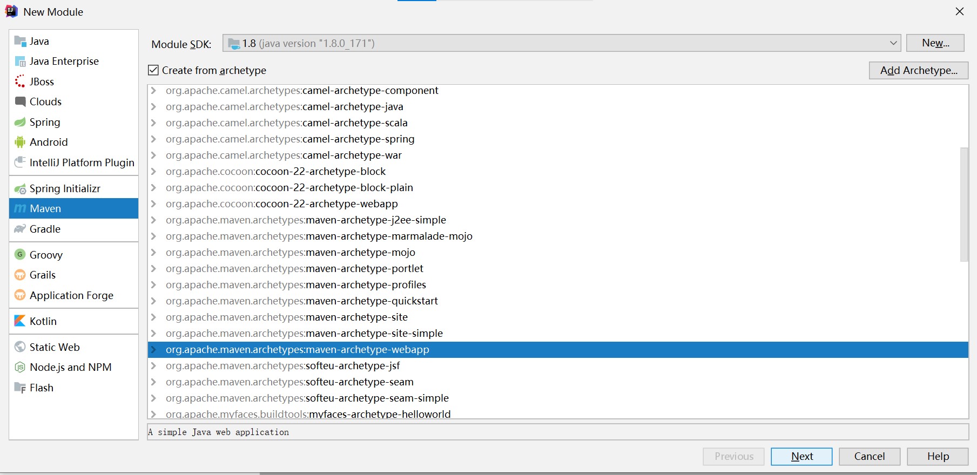Click the Next button
This screenshot has width=977, height=475.
point(801,456)
